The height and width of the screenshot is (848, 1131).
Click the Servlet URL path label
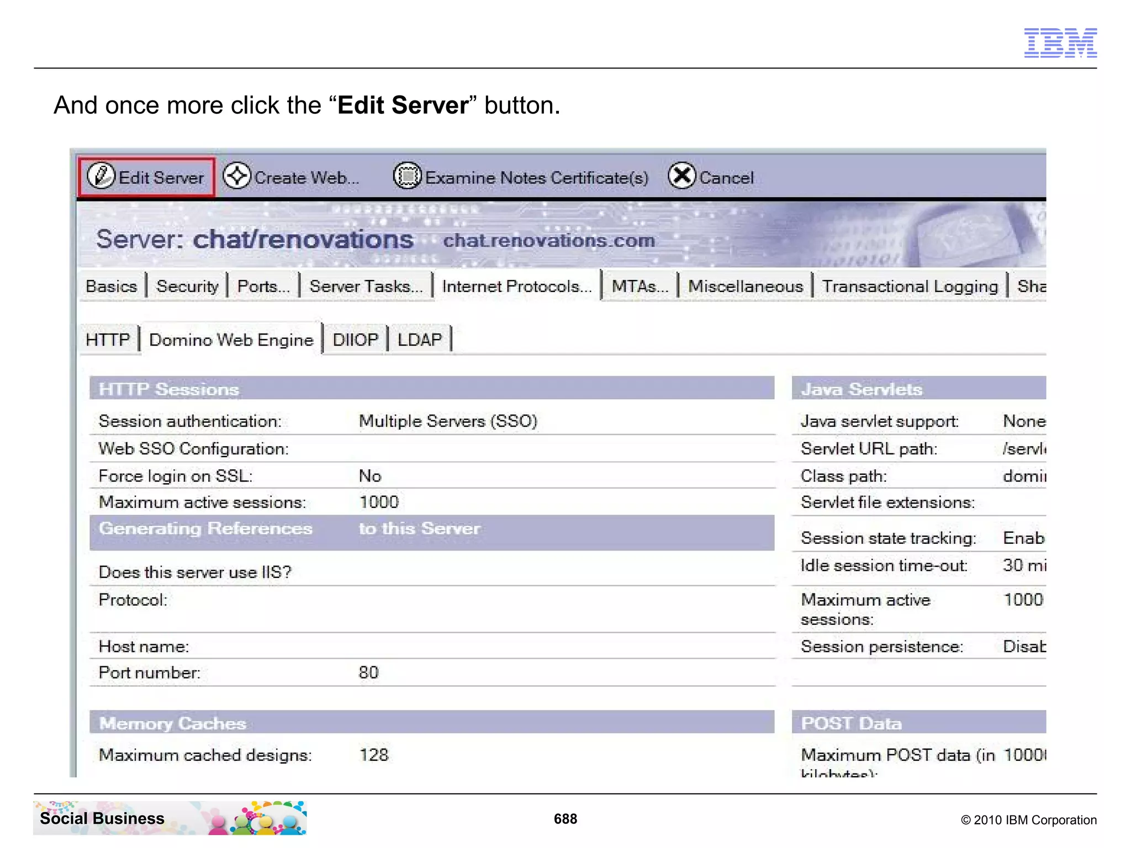click(869, 448)
